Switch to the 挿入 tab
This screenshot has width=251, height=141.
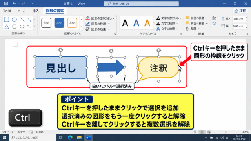36,11
